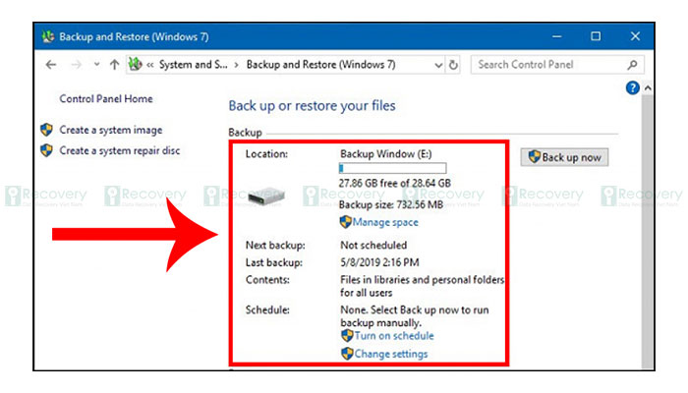This screenshot has width=688, height=393.
Task: Expand the address bar history dropdown
Action: tap(438, 66)
